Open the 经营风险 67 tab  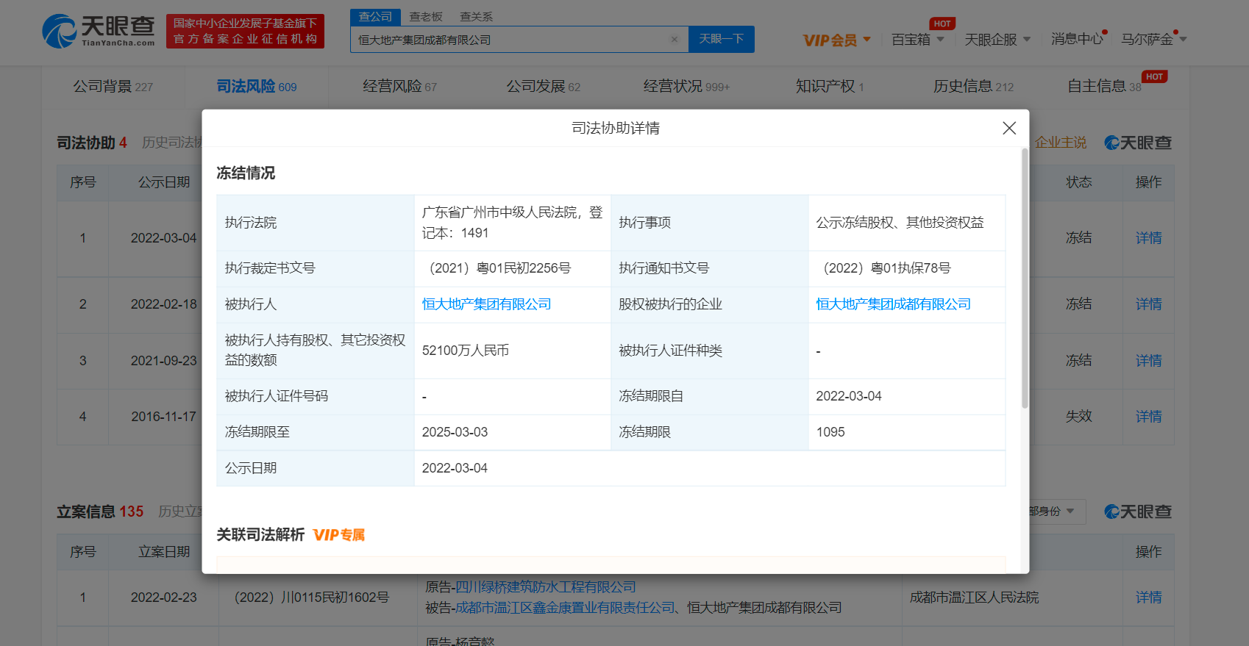[399, 87]
